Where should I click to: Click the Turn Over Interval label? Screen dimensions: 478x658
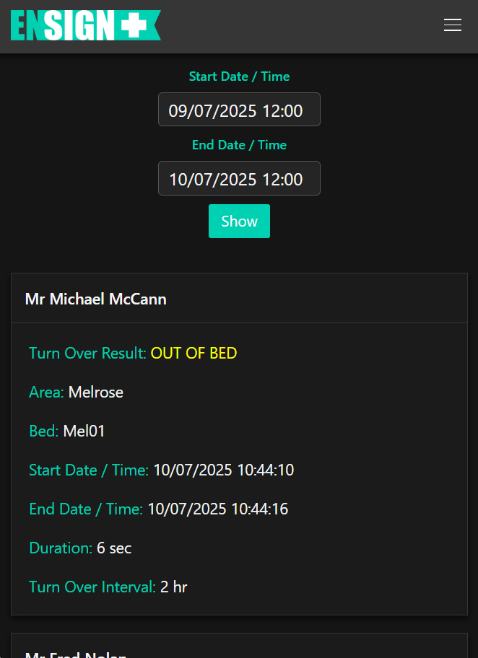click(92, 587)
